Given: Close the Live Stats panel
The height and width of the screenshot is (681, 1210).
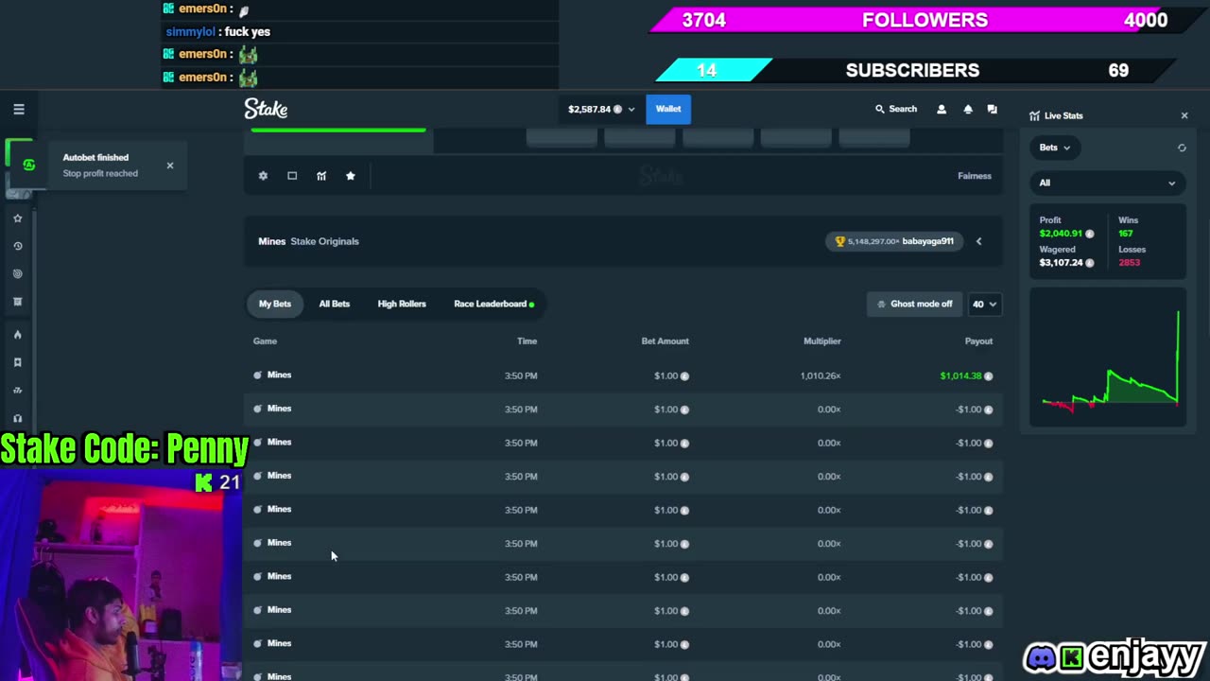Looking at the screenshot, I should tap(1184, 115).
